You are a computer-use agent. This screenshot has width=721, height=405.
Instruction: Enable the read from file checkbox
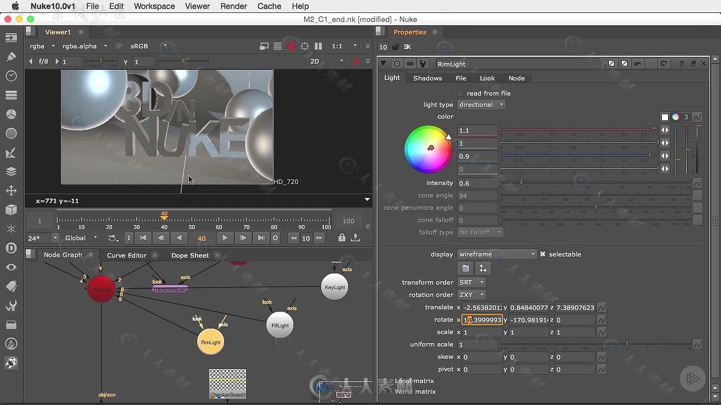point(461,93)
